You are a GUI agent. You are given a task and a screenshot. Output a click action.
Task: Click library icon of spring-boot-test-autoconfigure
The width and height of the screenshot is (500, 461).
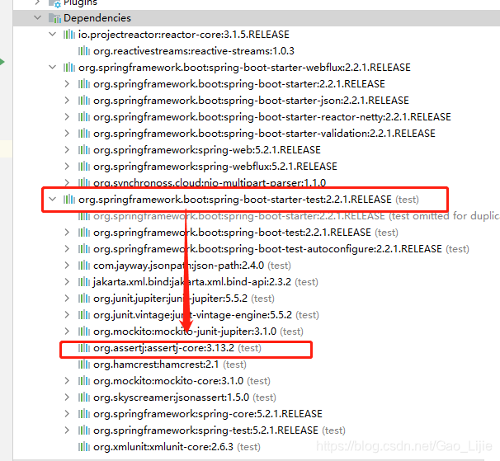(84, 249)
